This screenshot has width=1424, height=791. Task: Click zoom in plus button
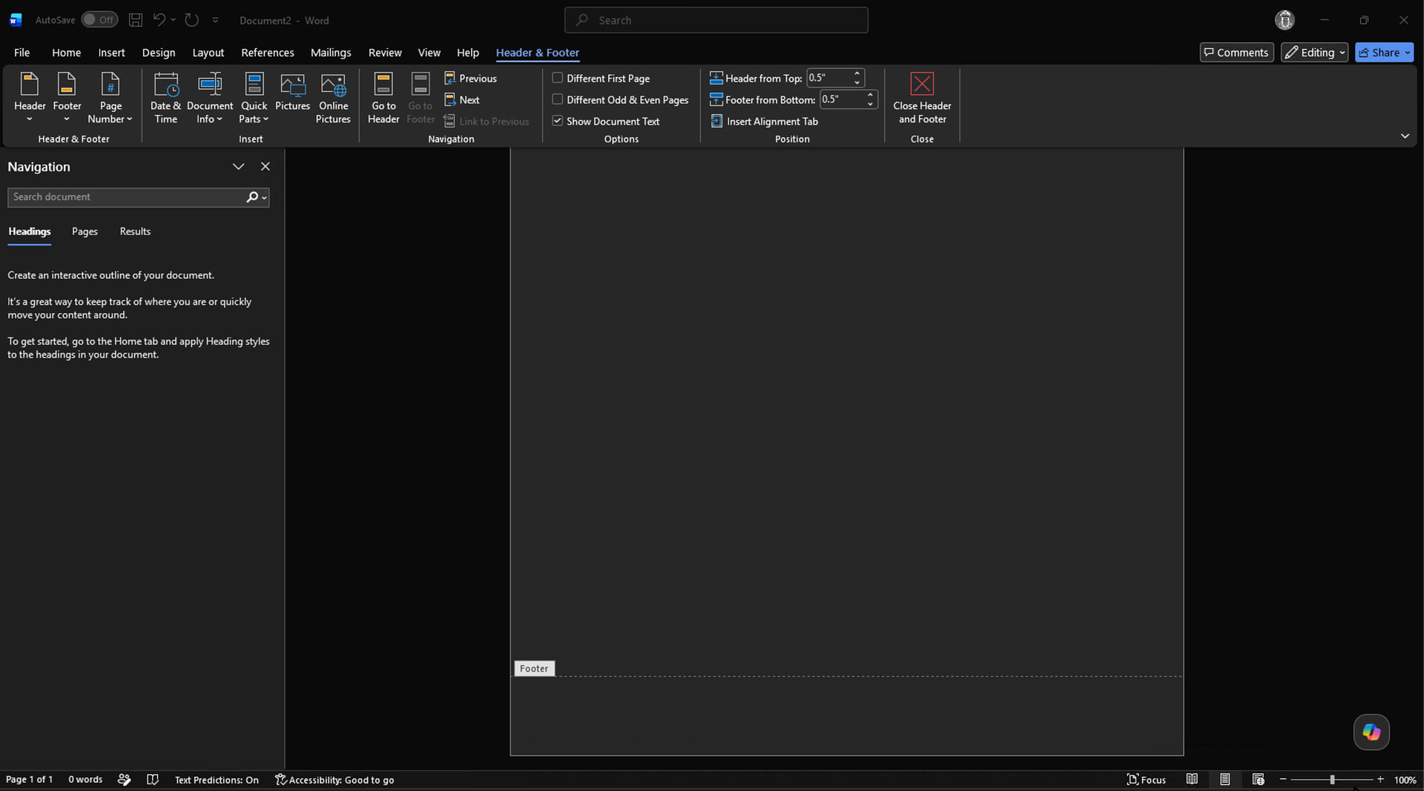click(x=1380, y=779)
